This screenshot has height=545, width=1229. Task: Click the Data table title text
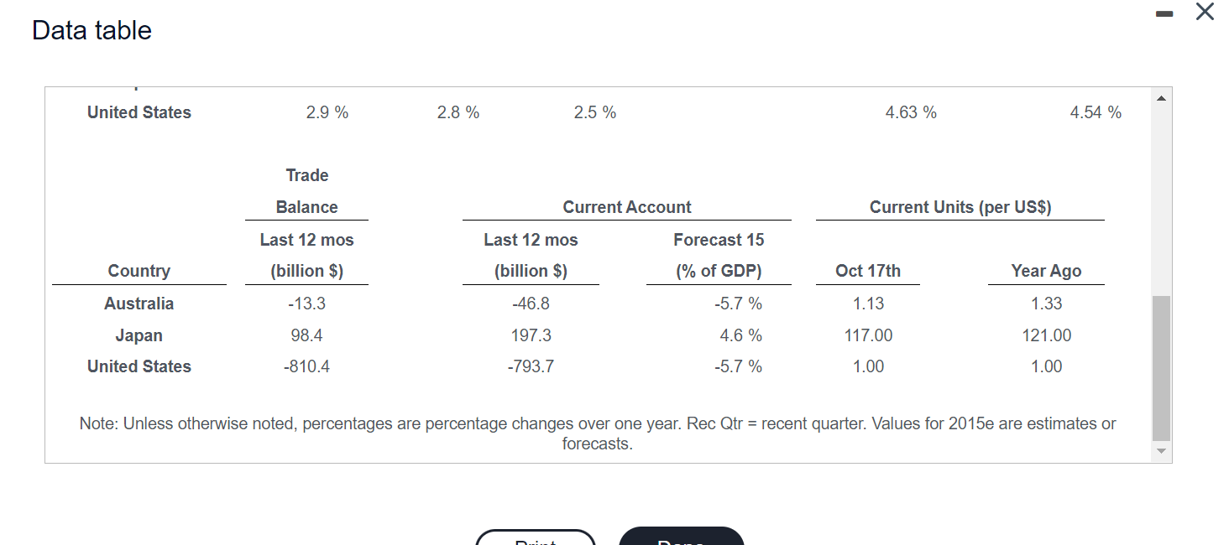(91, 29)
